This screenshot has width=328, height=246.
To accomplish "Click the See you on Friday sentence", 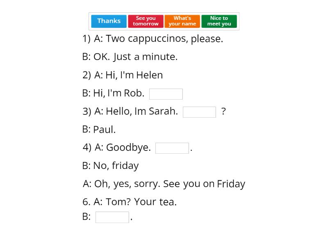I will coord(204,184).
